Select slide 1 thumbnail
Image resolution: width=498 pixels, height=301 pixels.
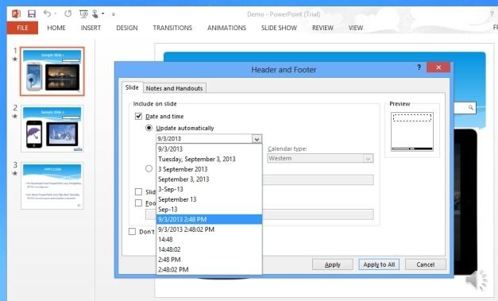point(52,71)
